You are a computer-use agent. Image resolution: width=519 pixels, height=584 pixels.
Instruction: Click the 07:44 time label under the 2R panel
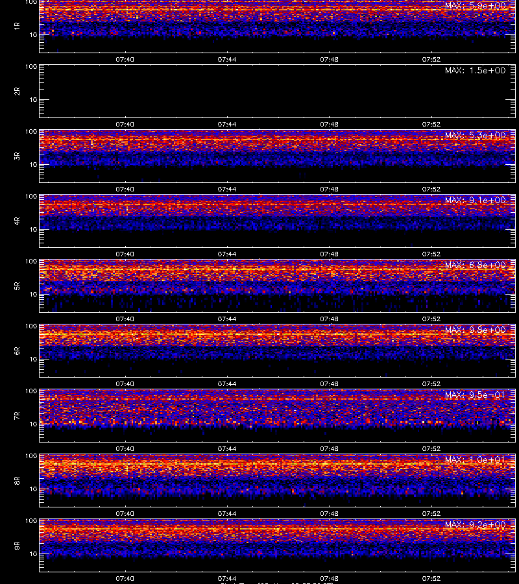(x=226, y=124)
